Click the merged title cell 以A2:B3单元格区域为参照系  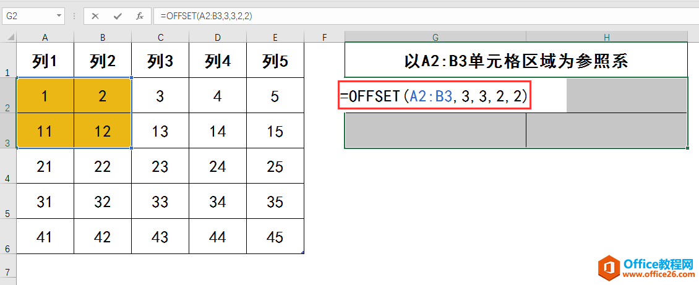(x=517, y=61)
